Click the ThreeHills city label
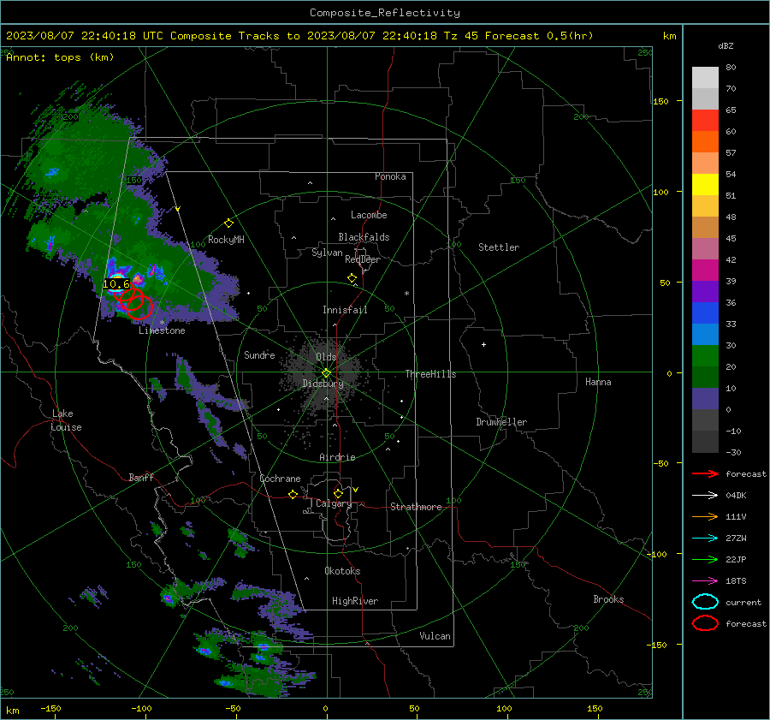Screen dimensions: 770x720 tap(430, 374)
